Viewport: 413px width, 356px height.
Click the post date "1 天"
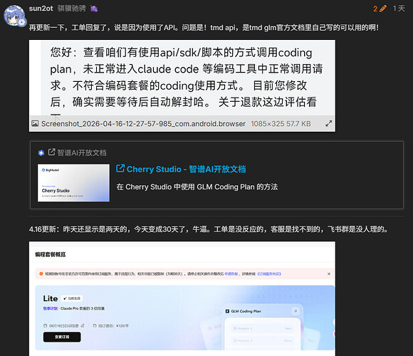(399, 9)
